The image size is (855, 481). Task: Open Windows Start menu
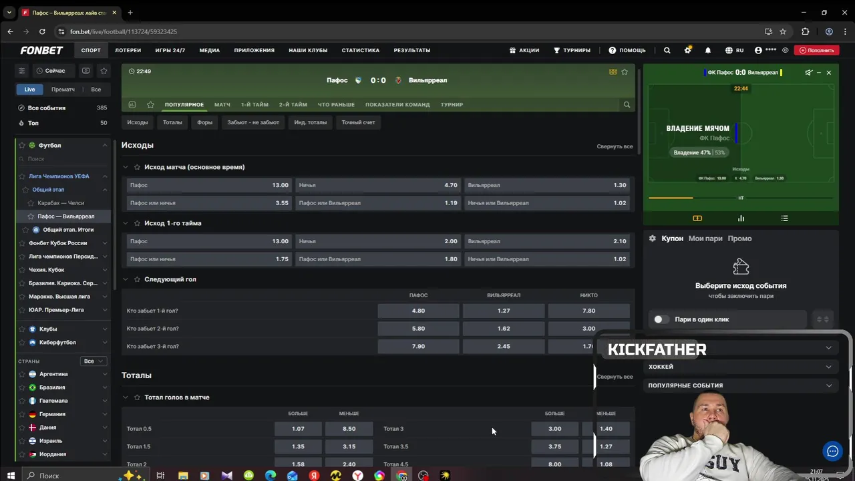coord(11,475)
